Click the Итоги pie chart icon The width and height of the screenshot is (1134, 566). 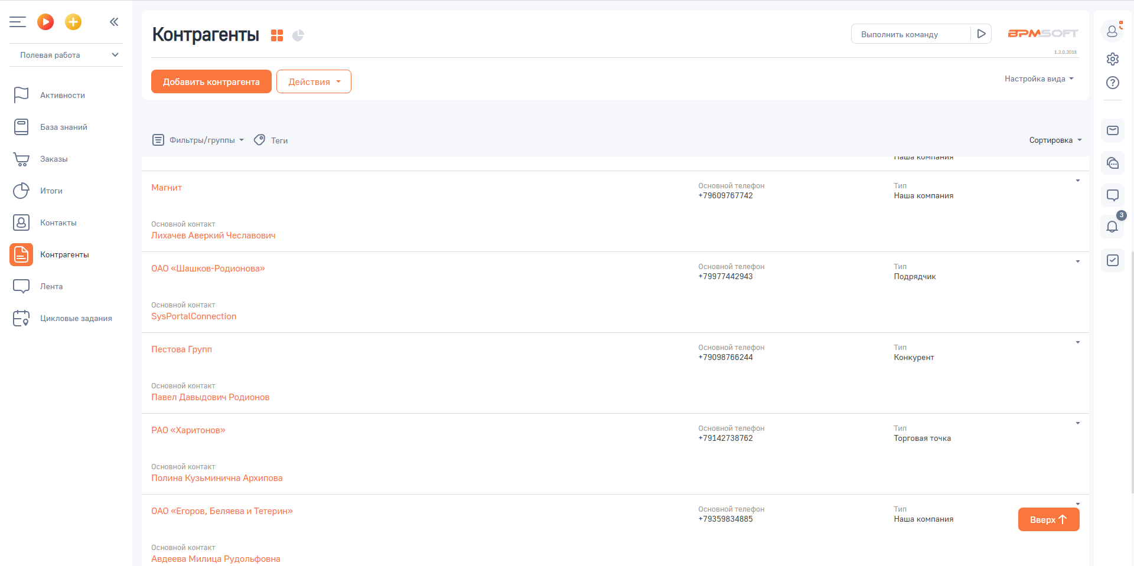21,191
